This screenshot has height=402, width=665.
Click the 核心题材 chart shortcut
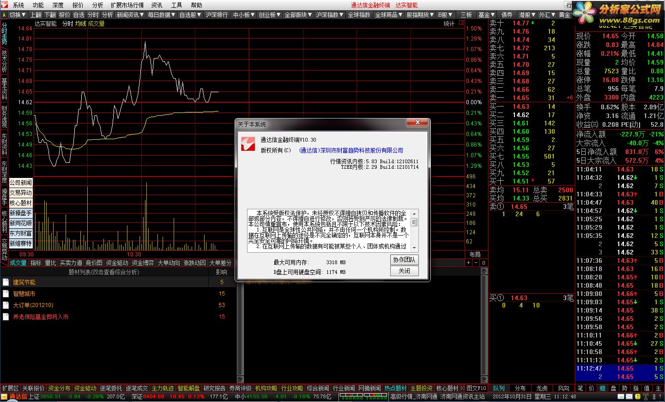(21, 203)
